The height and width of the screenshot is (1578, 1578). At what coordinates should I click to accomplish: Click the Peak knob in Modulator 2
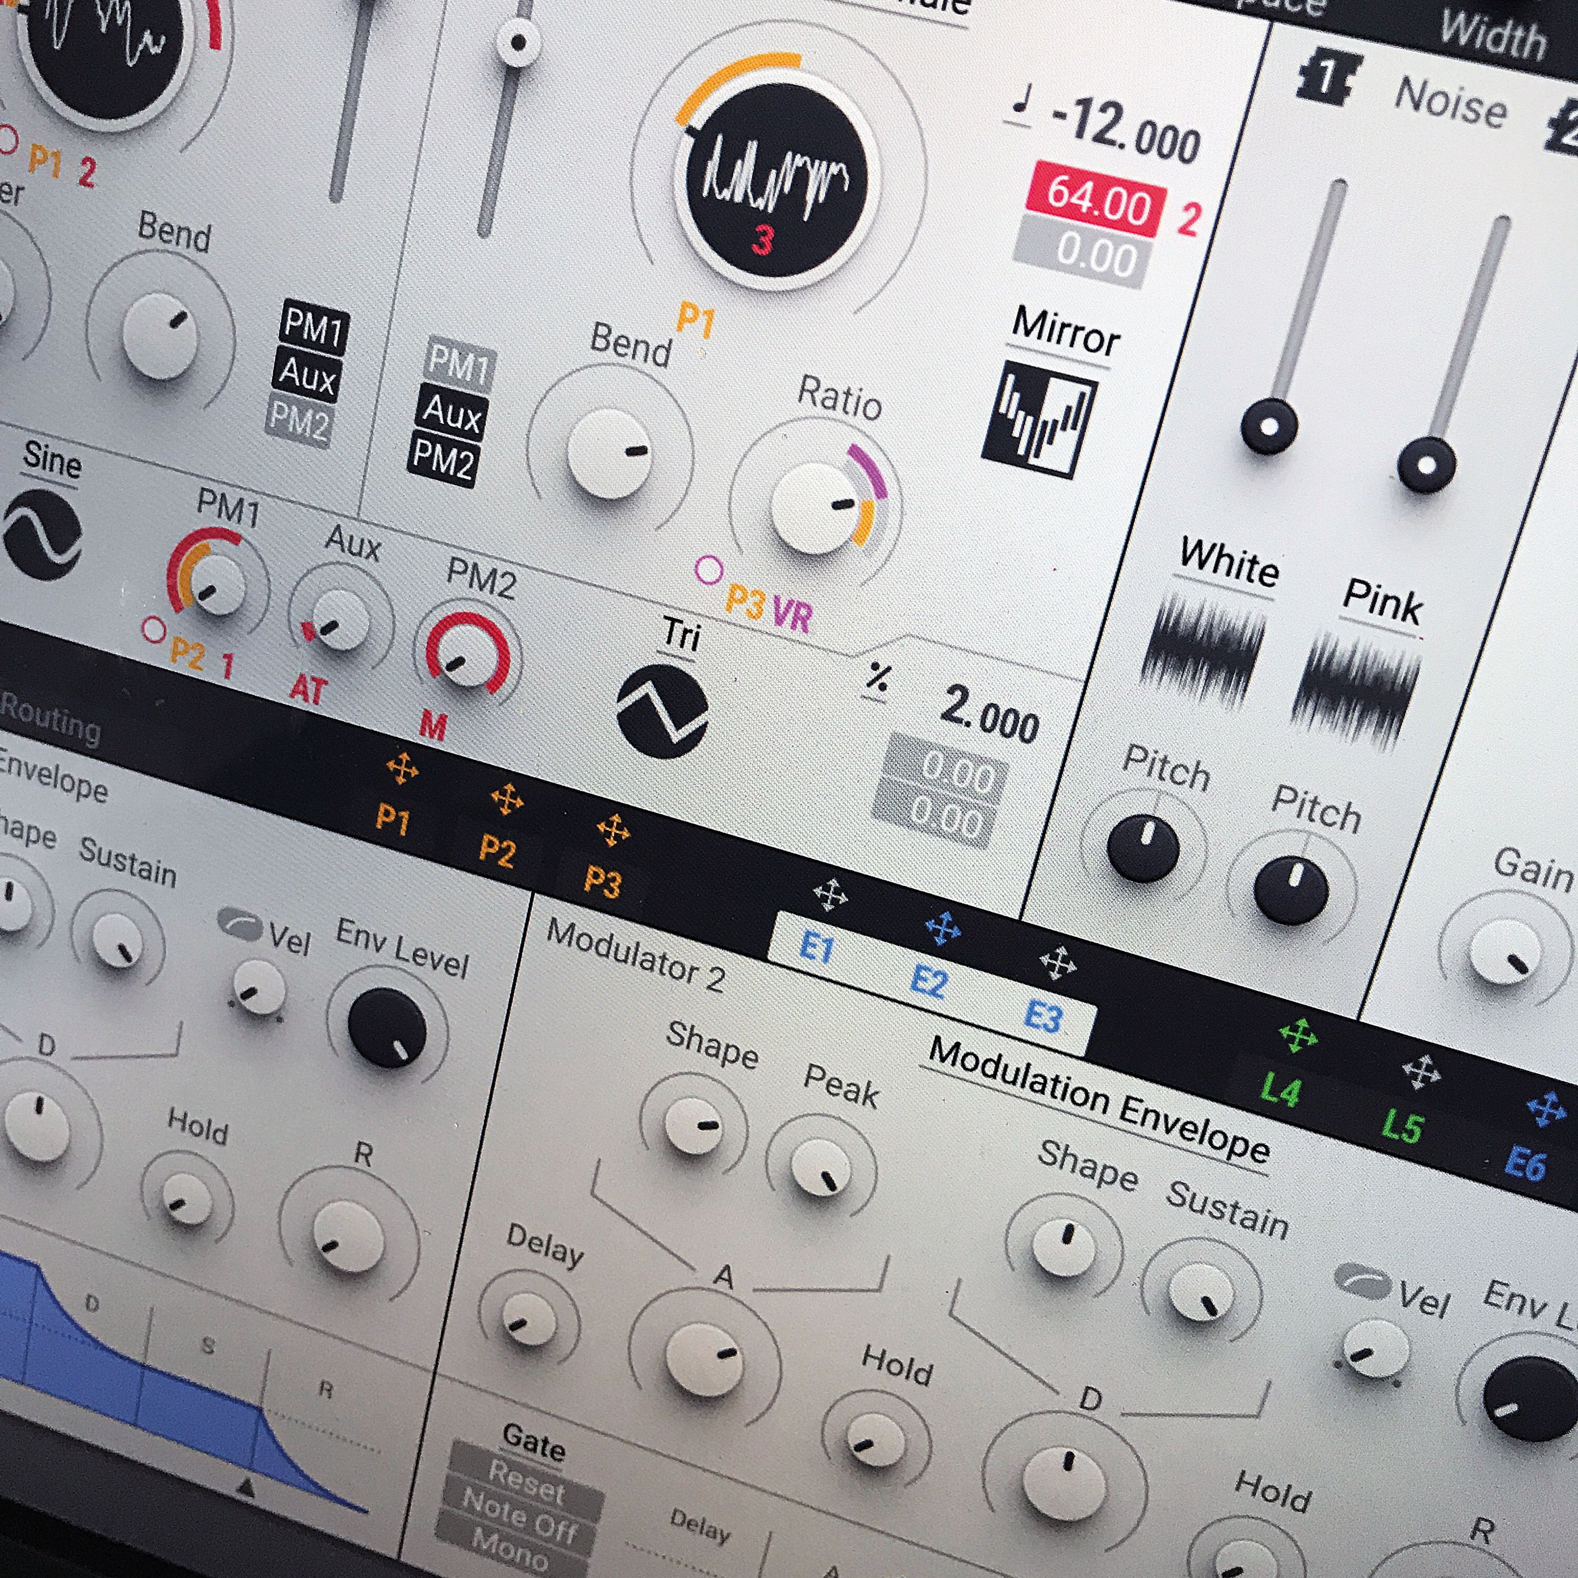coord(821,1170)
